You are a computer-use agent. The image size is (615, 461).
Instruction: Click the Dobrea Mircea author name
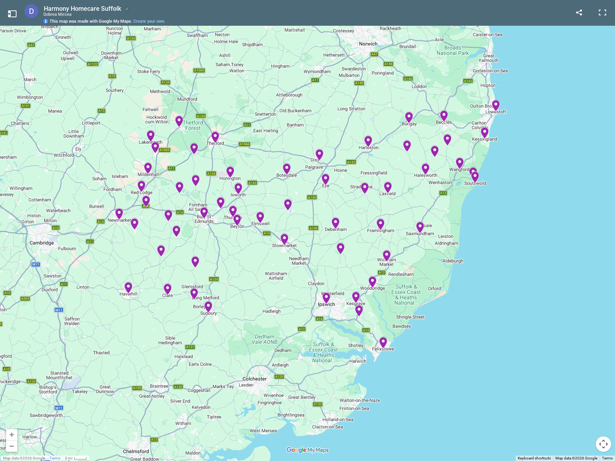pos(57,15)
